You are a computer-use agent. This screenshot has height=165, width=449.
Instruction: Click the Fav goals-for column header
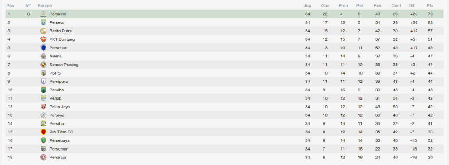click(x=377, y=6)
